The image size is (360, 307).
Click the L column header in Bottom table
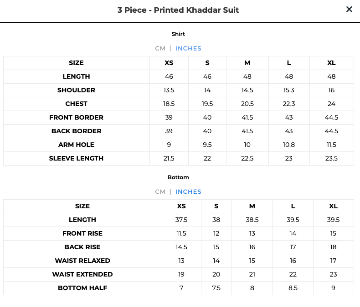pos(293,206)
